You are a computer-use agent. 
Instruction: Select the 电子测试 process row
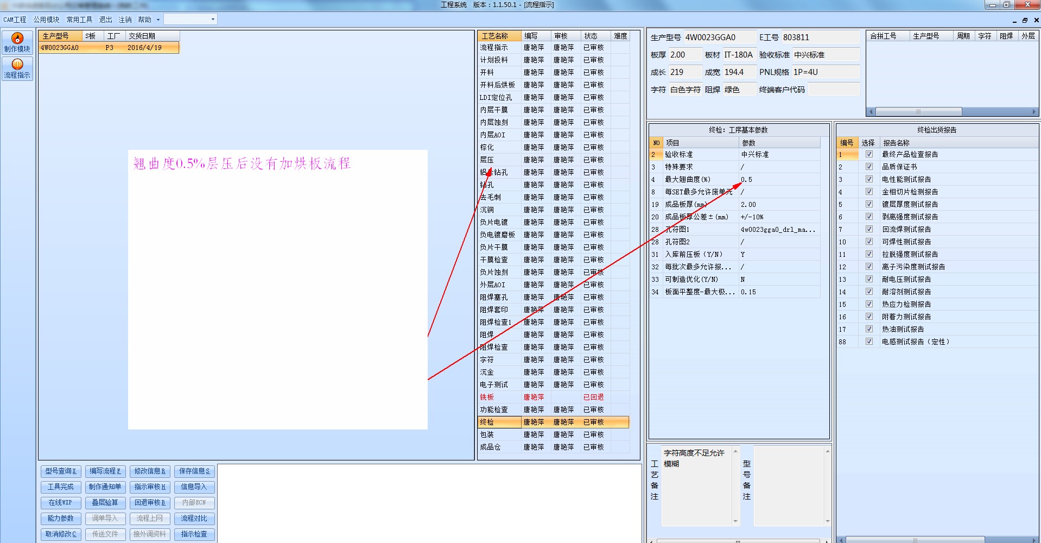coord(554,384)
